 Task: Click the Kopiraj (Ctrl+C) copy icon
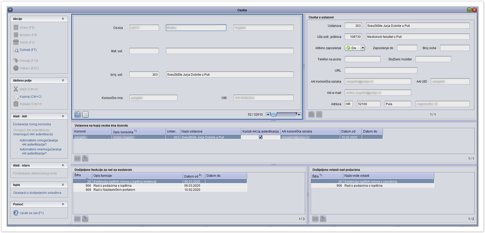pos(16,97)
